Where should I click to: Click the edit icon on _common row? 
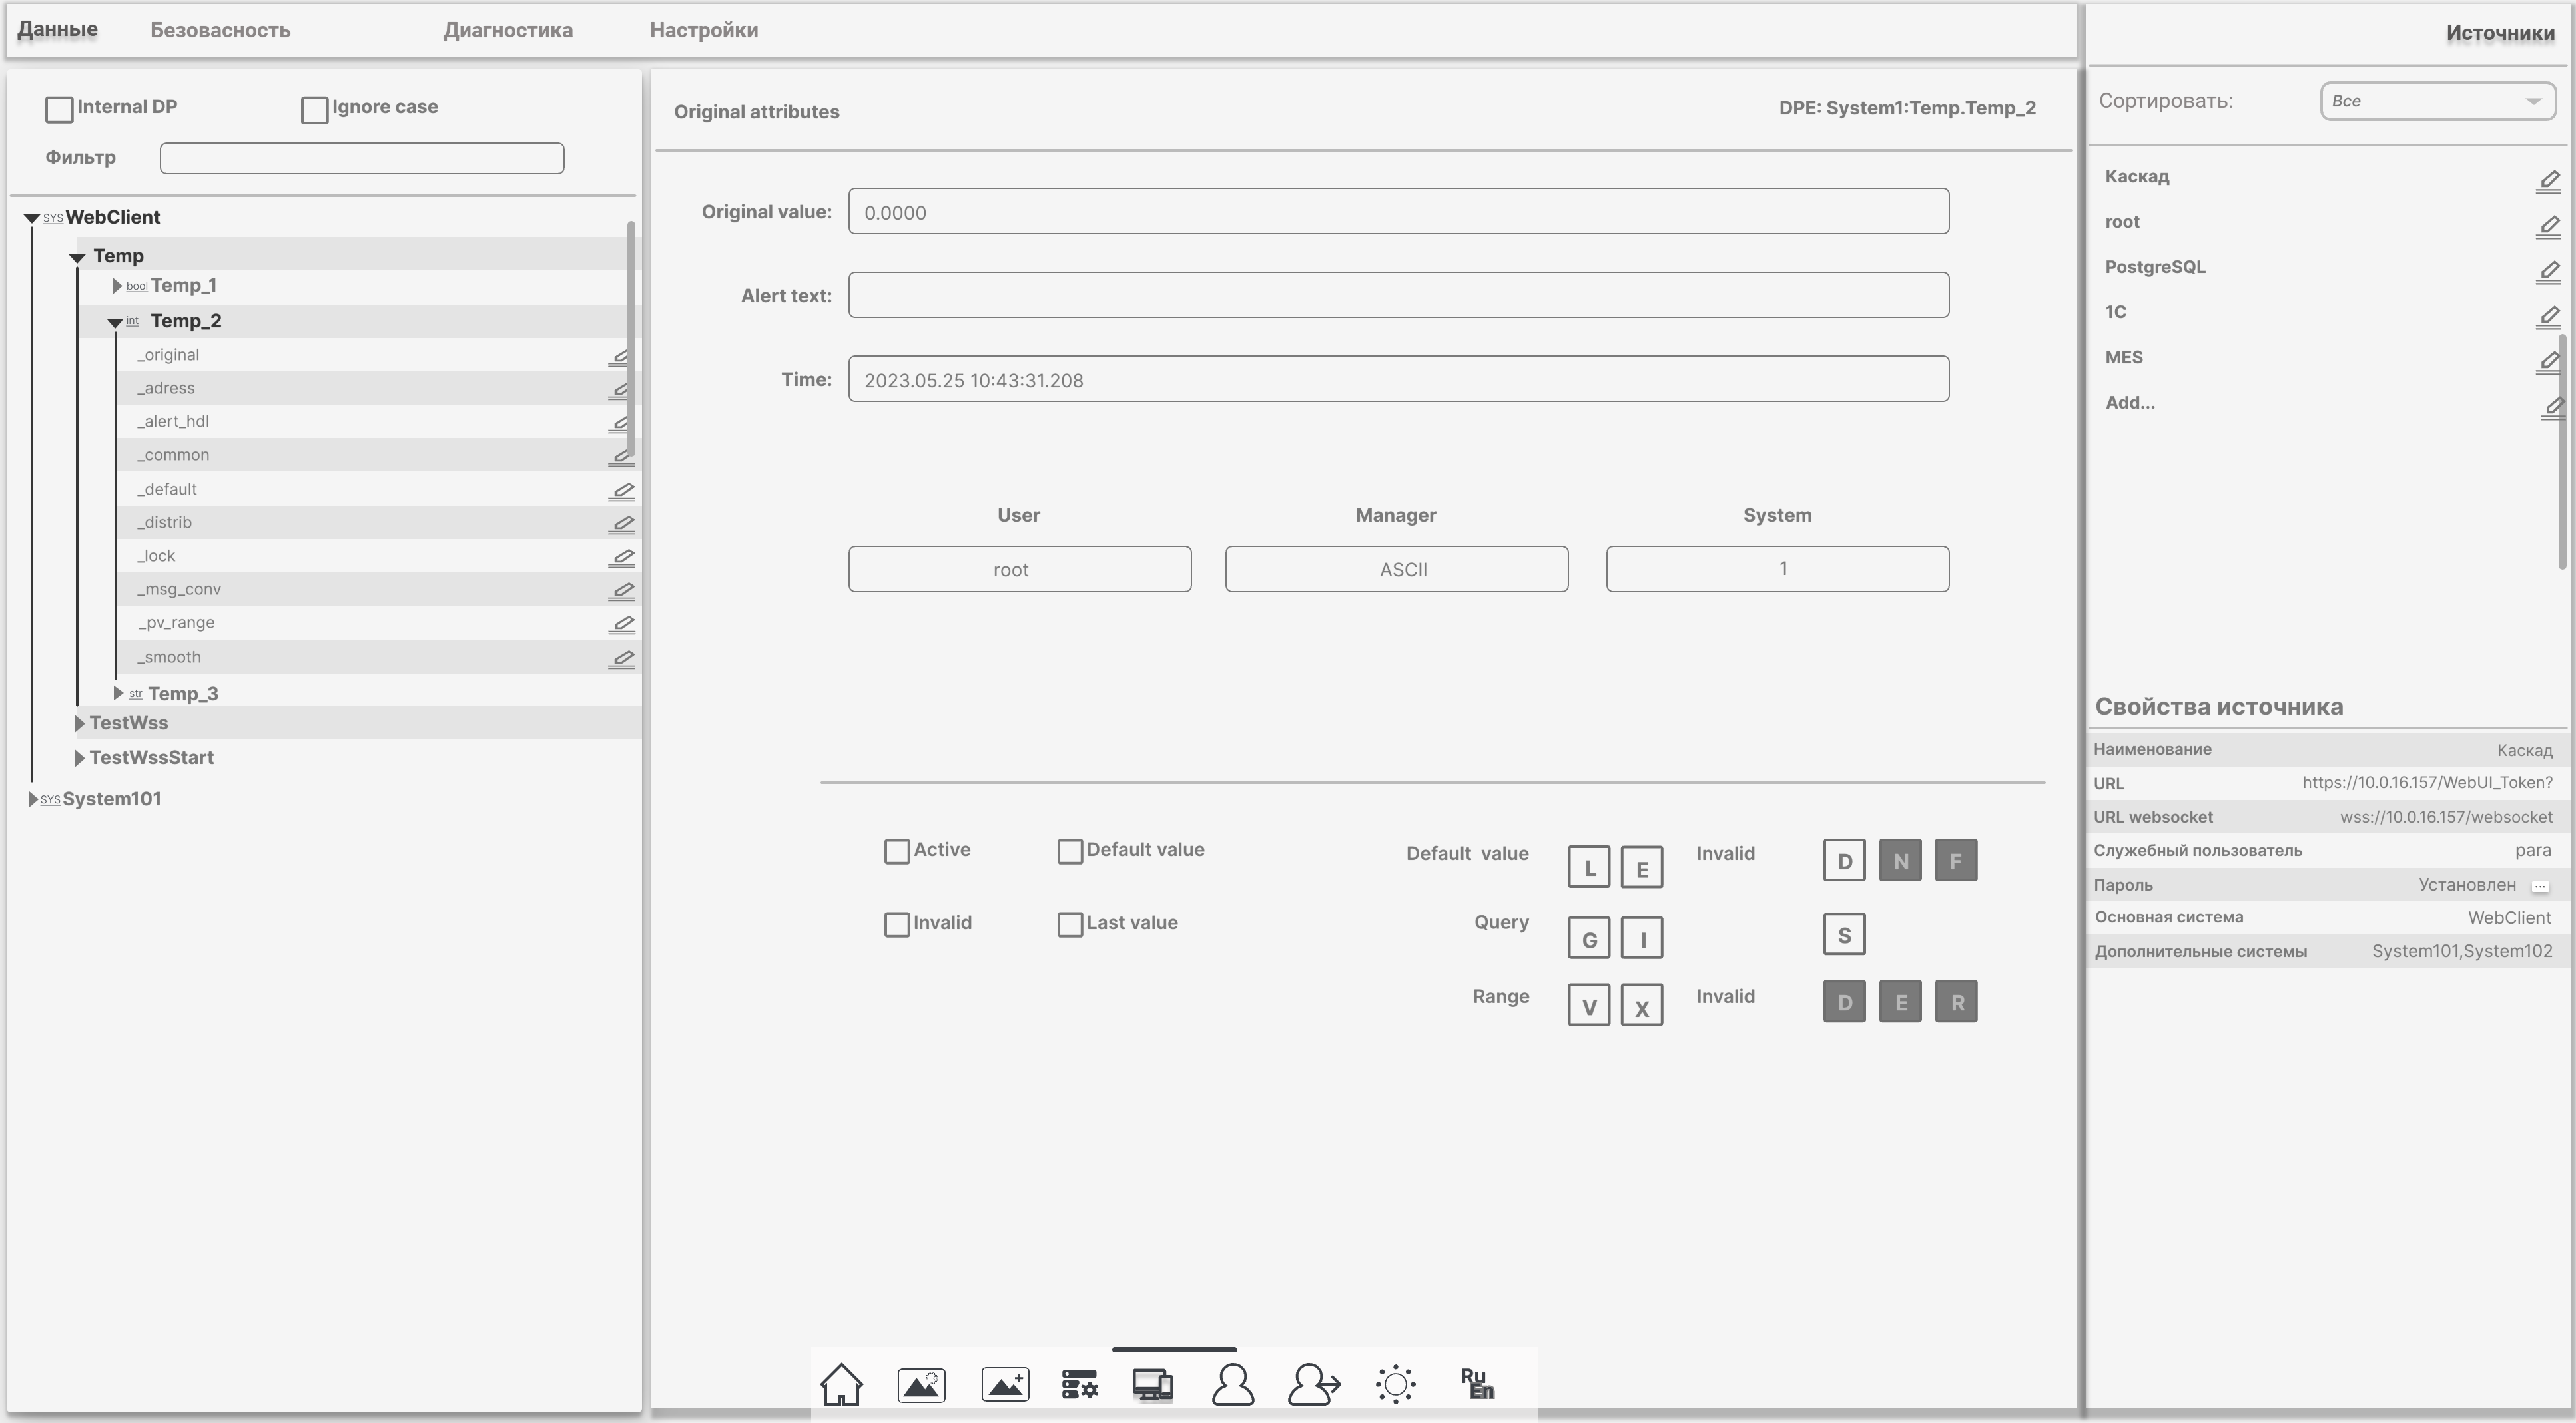pyautogui.click(x=621, y=457)
